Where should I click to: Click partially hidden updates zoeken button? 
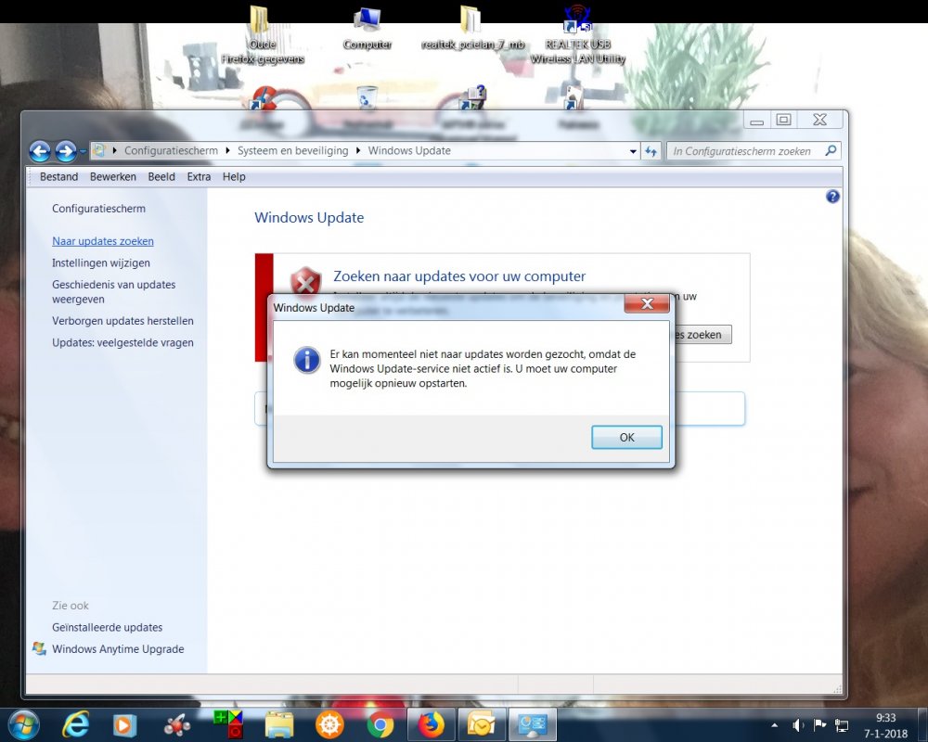point(702,335)
